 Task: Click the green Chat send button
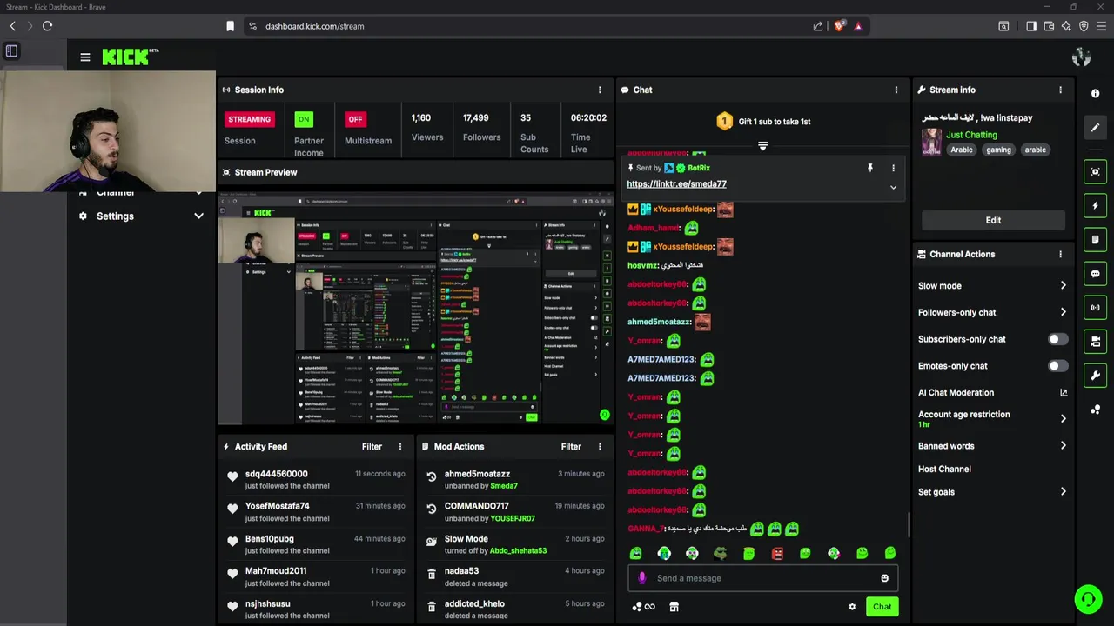[882, 607]
